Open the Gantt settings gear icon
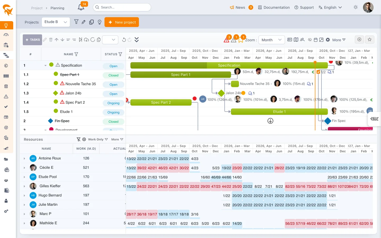The width and height of the screenshot is (381, 238). pyautogui.click(x=328, y=40)
